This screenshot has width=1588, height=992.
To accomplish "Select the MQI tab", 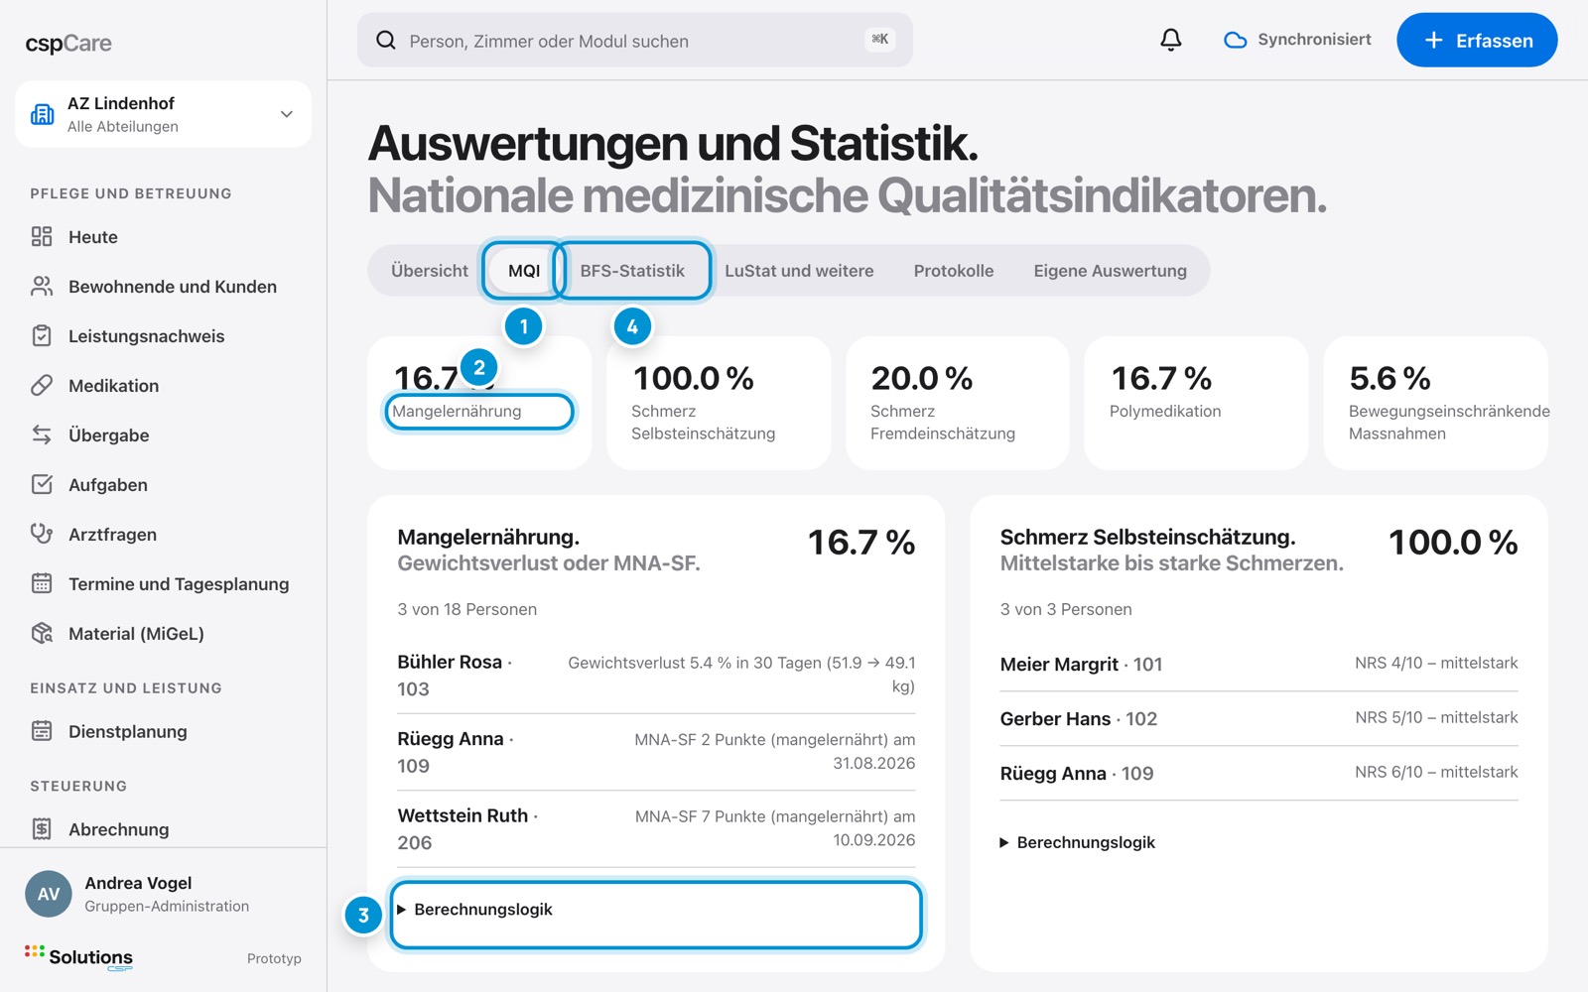I will 524,271.
